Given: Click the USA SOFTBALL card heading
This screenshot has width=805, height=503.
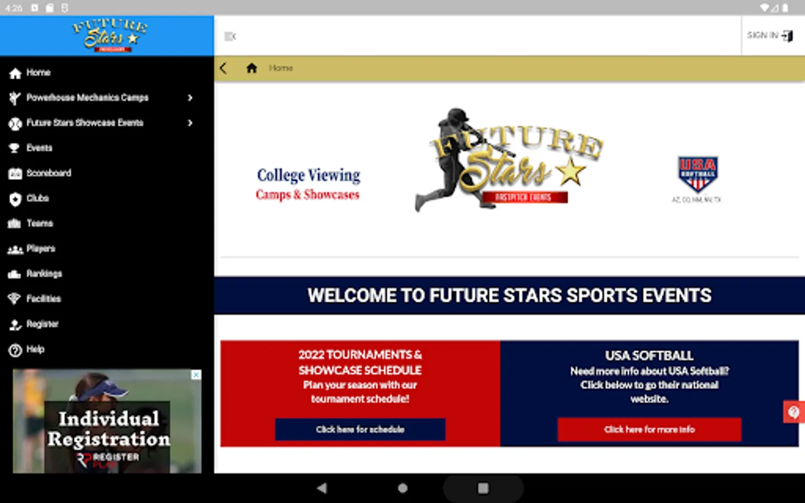Looking at the screenshot, I should click(x=649, y=355).
